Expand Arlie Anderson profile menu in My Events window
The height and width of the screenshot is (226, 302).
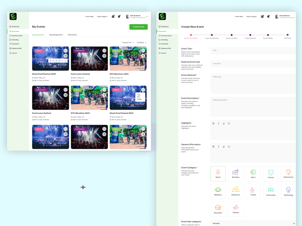coord(137,17)
